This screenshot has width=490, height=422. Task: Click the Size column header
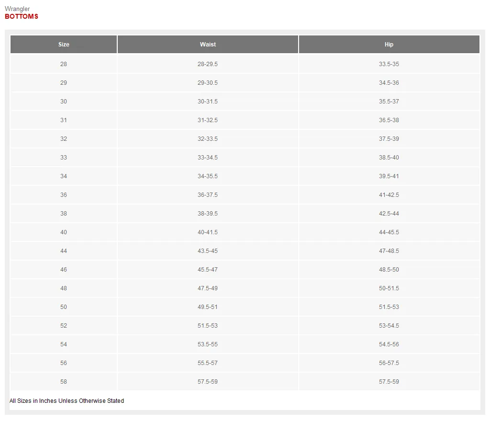(64, 45)
